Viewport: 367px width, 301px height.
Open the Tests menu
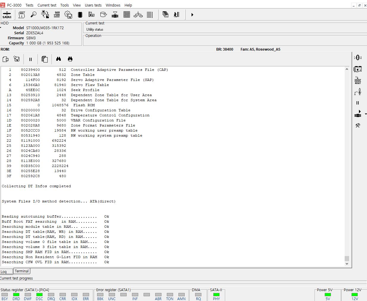[29, 5]
